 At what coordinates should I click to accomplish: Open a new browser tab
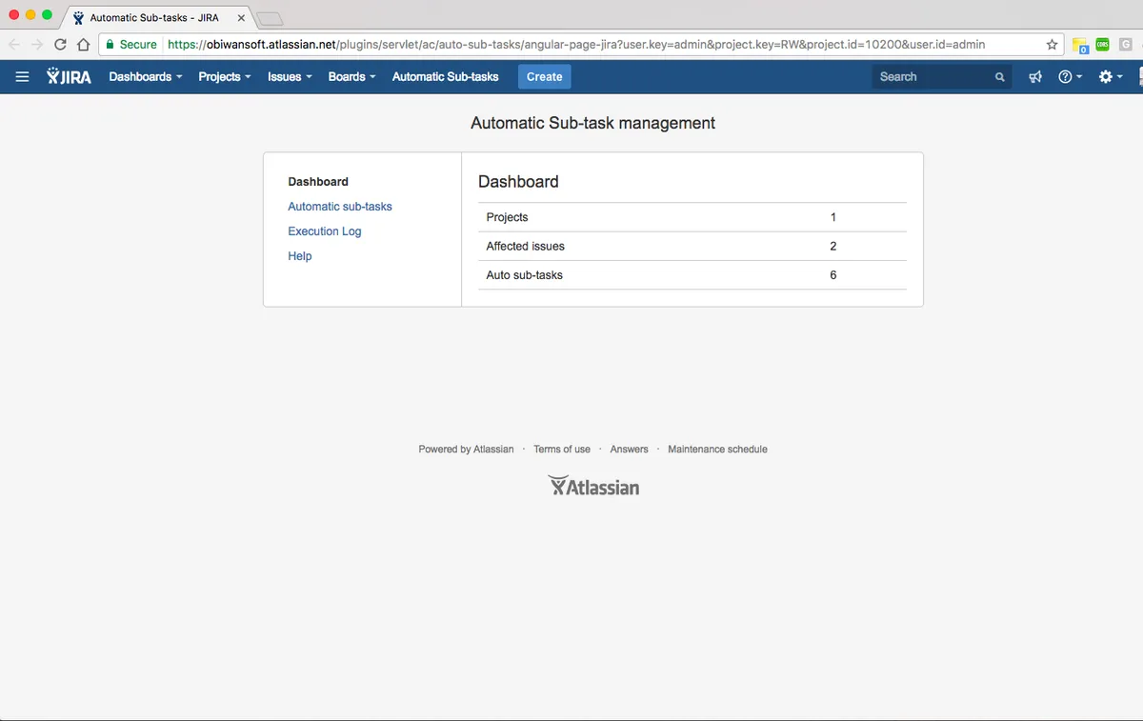pos(270,18)
